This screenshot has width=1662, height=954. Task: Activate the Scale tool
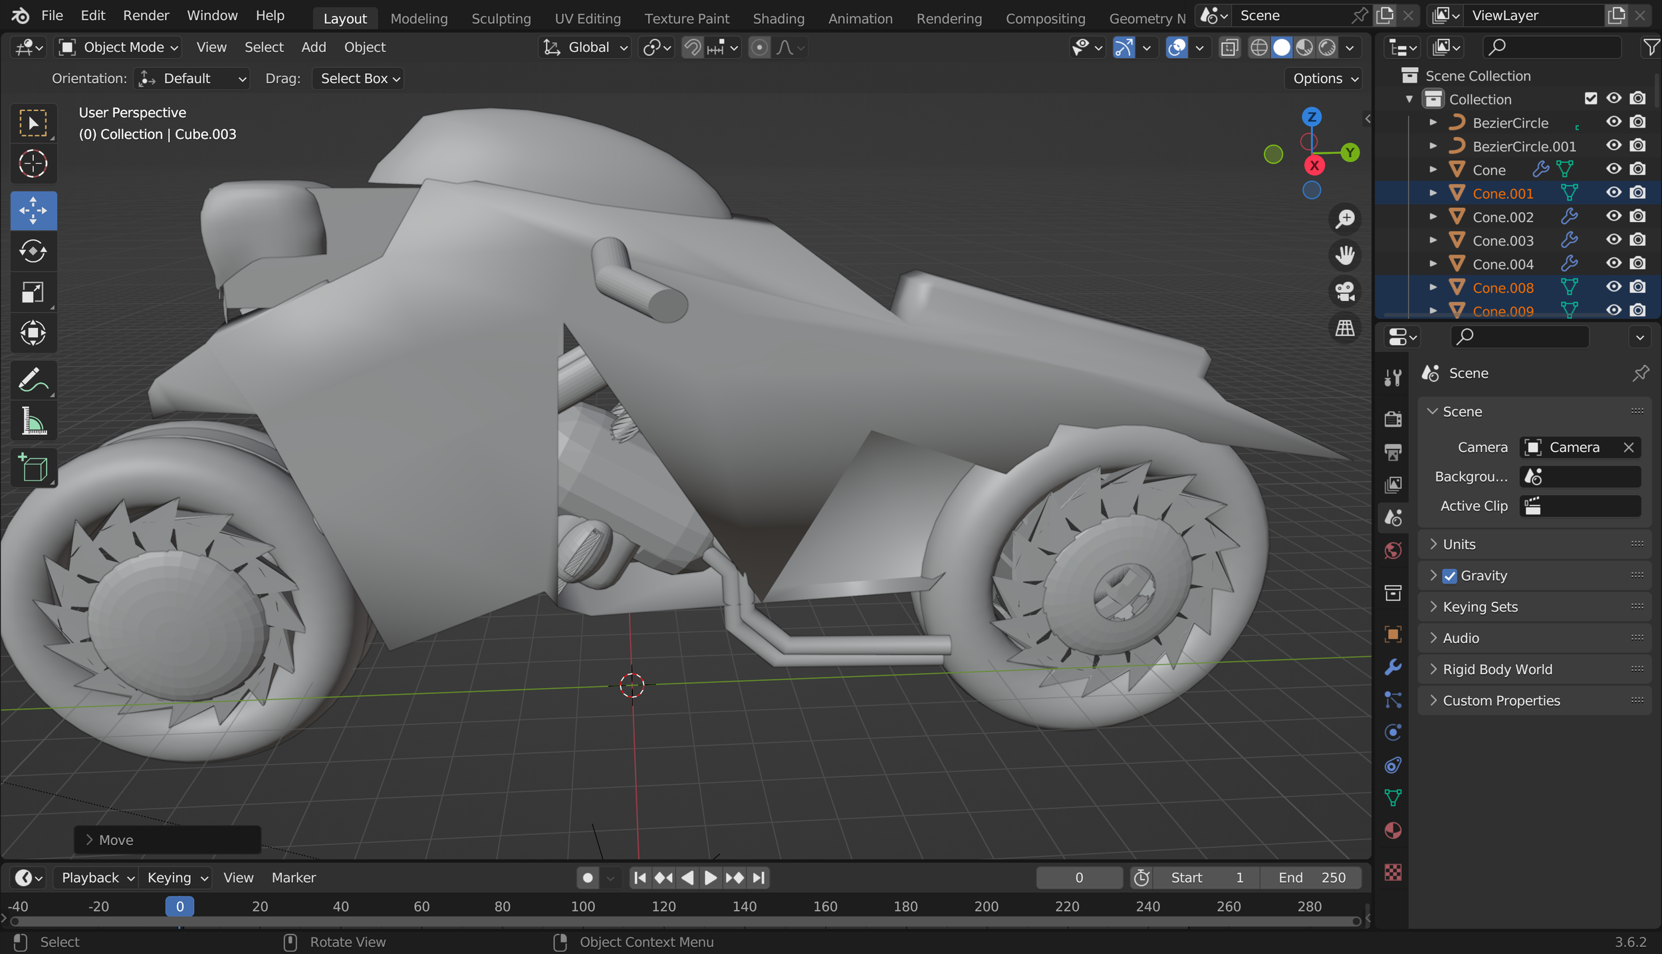tap(33, 293)
